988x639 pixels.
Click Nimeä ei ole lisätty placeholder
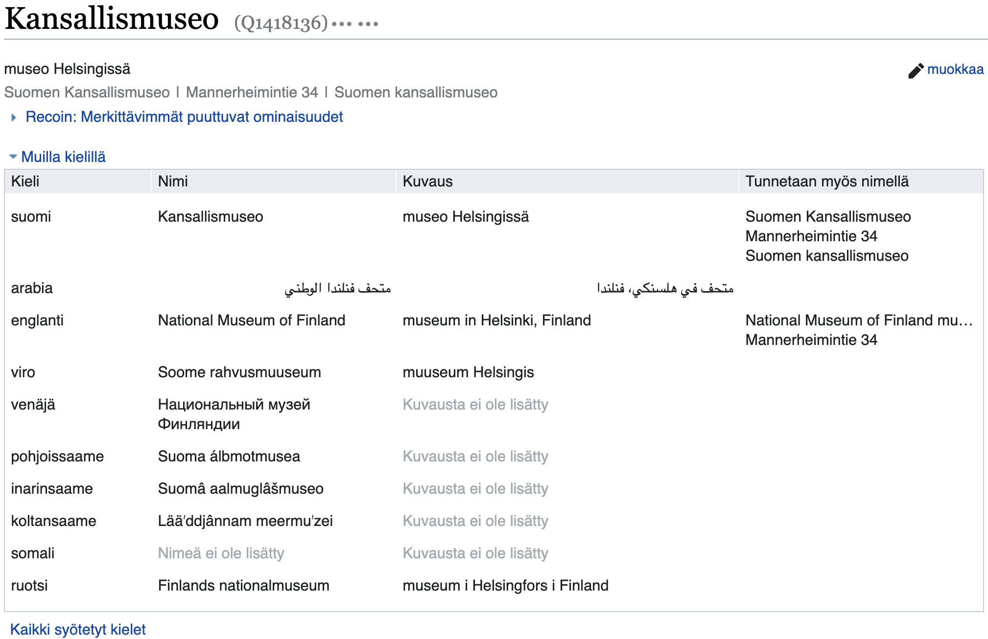(x=221, y=553)
